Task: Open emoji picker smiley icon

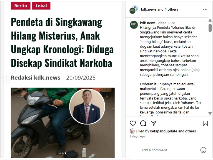Action: click(x=203, y=150)
